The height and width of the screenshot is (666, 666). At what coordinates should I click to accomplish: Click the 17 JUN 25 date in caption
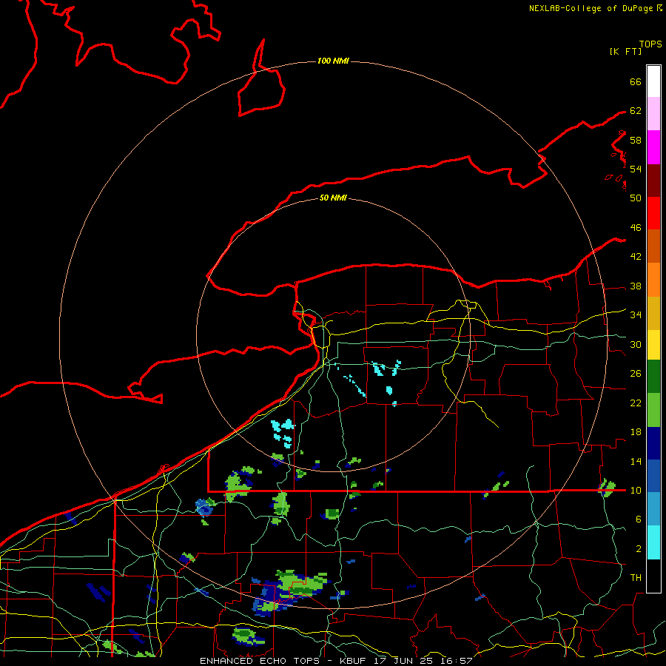click(x=403, y=661)
